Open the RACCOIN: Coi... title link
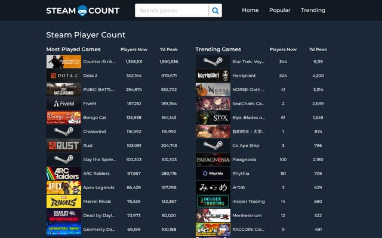The width and height of the screenshot is (382, 238). [x=248, y=229]
